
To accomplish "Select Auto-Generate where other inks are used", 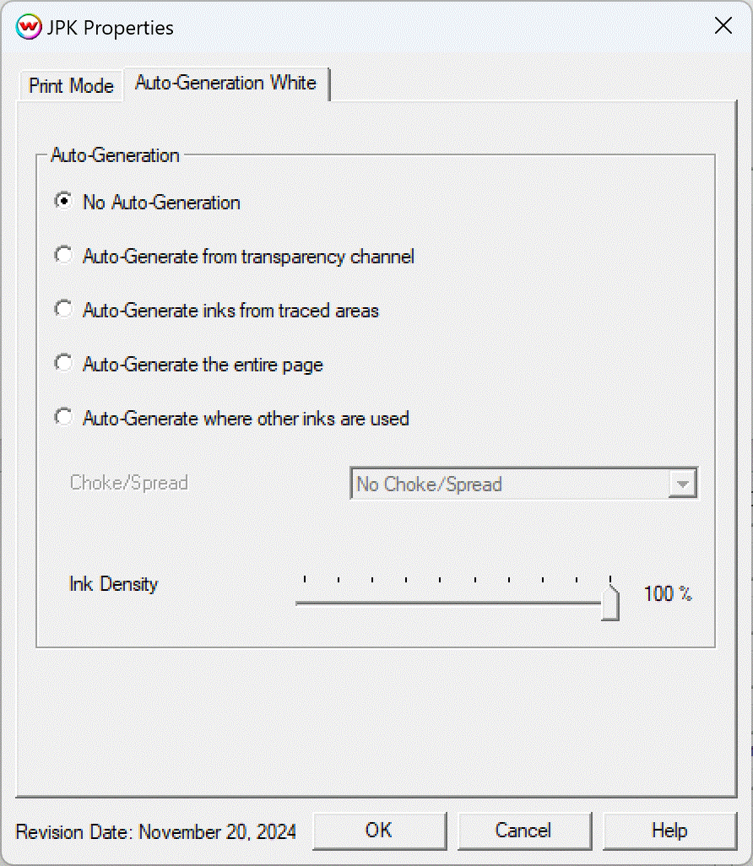I will tap(63, 418).
